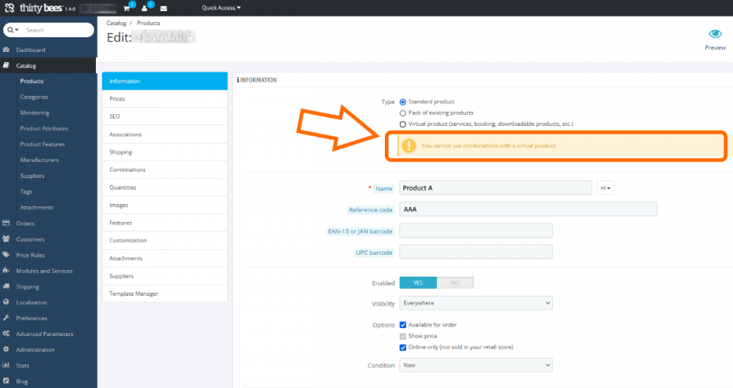
Task: Open Customers section icon in sidebar
Action: pos(7,239)
